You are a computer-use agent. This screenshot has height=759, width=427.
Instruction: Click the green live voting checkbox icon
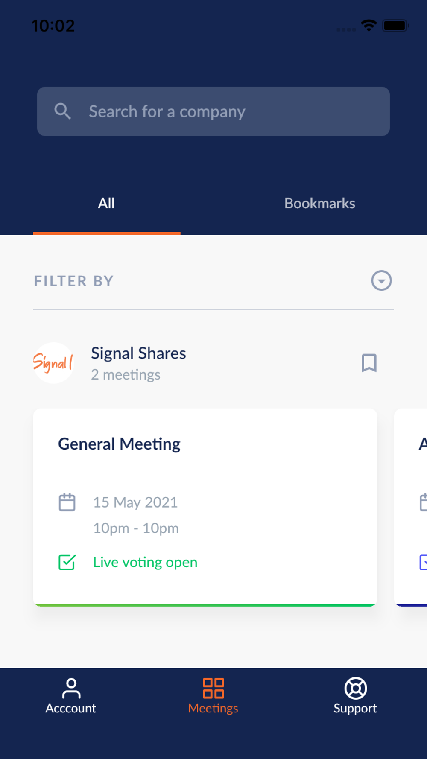click(x=67, y=562)
